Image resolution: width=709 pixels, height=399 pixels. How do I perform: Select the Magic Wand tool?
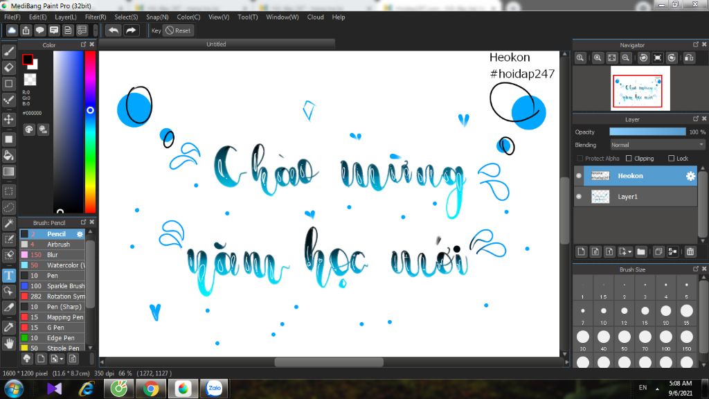8,224
